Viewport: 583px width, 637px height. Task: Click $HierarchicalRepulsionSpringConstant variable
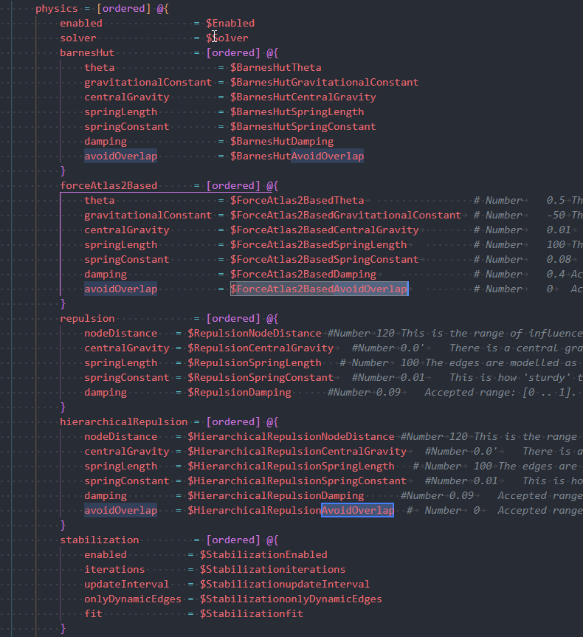pos(297,481)
